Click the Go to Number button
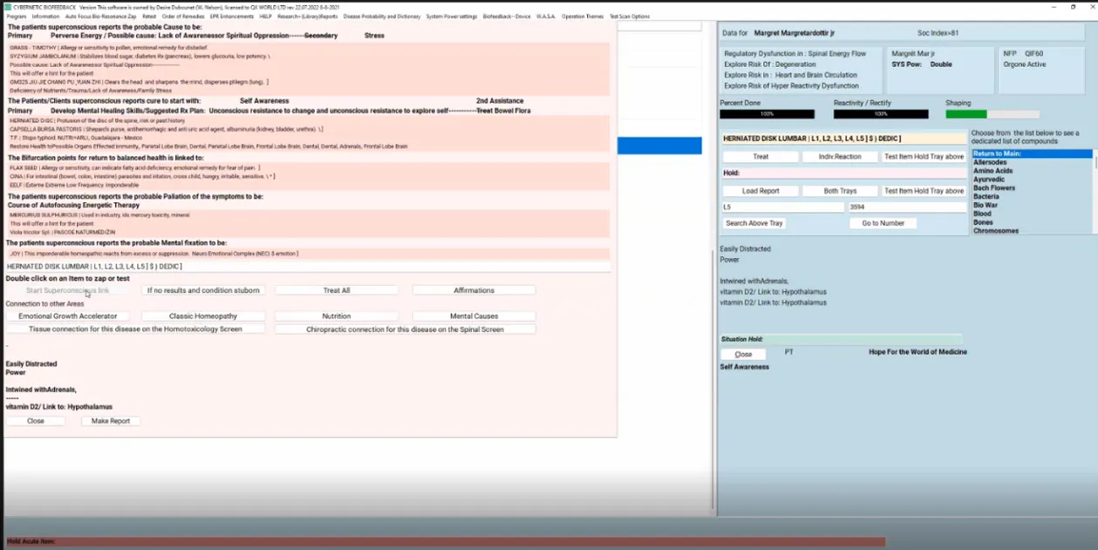Image resolution: width=1098 pixels, height=550 pixels. (883, 223)
